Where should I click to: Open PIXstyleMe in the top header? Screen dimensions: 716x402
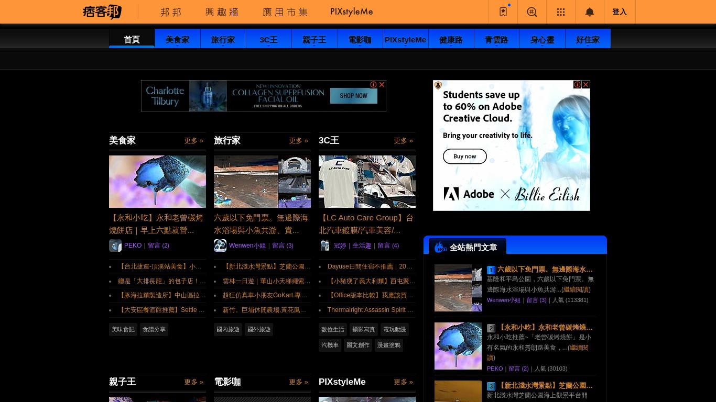tap(352, 12)
